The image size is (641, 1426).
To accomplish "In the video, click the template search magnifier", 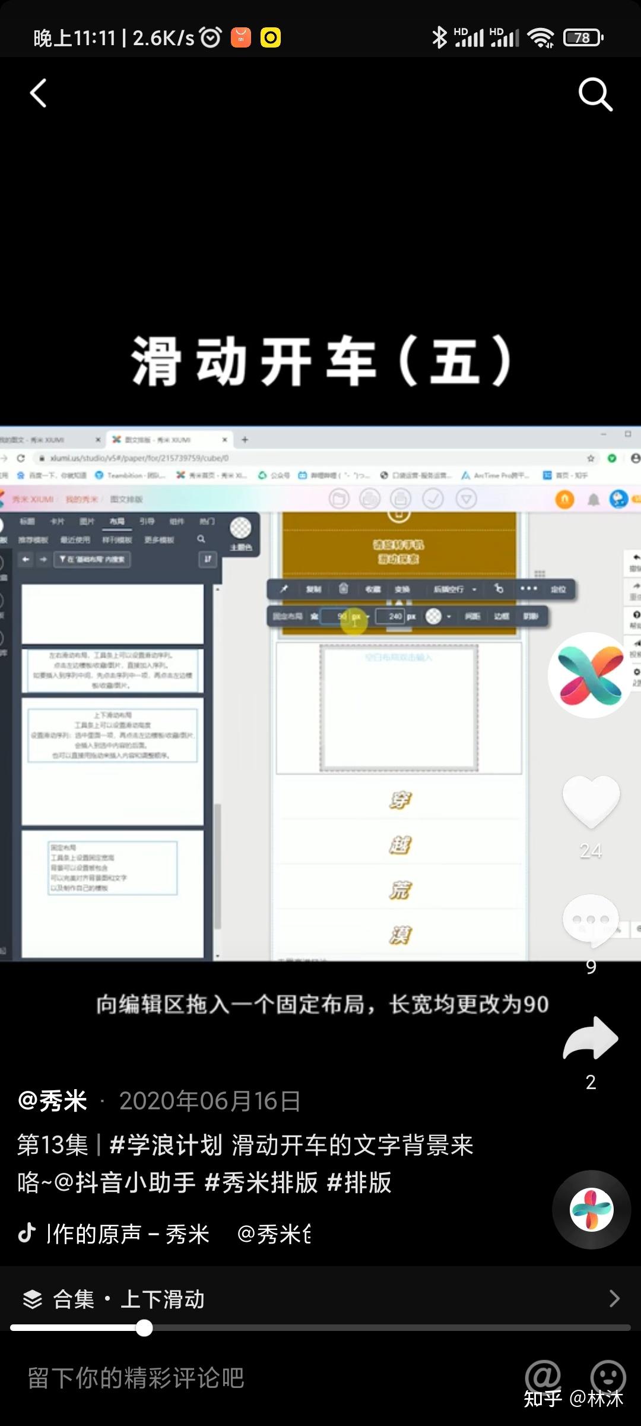I will [201, 539].
